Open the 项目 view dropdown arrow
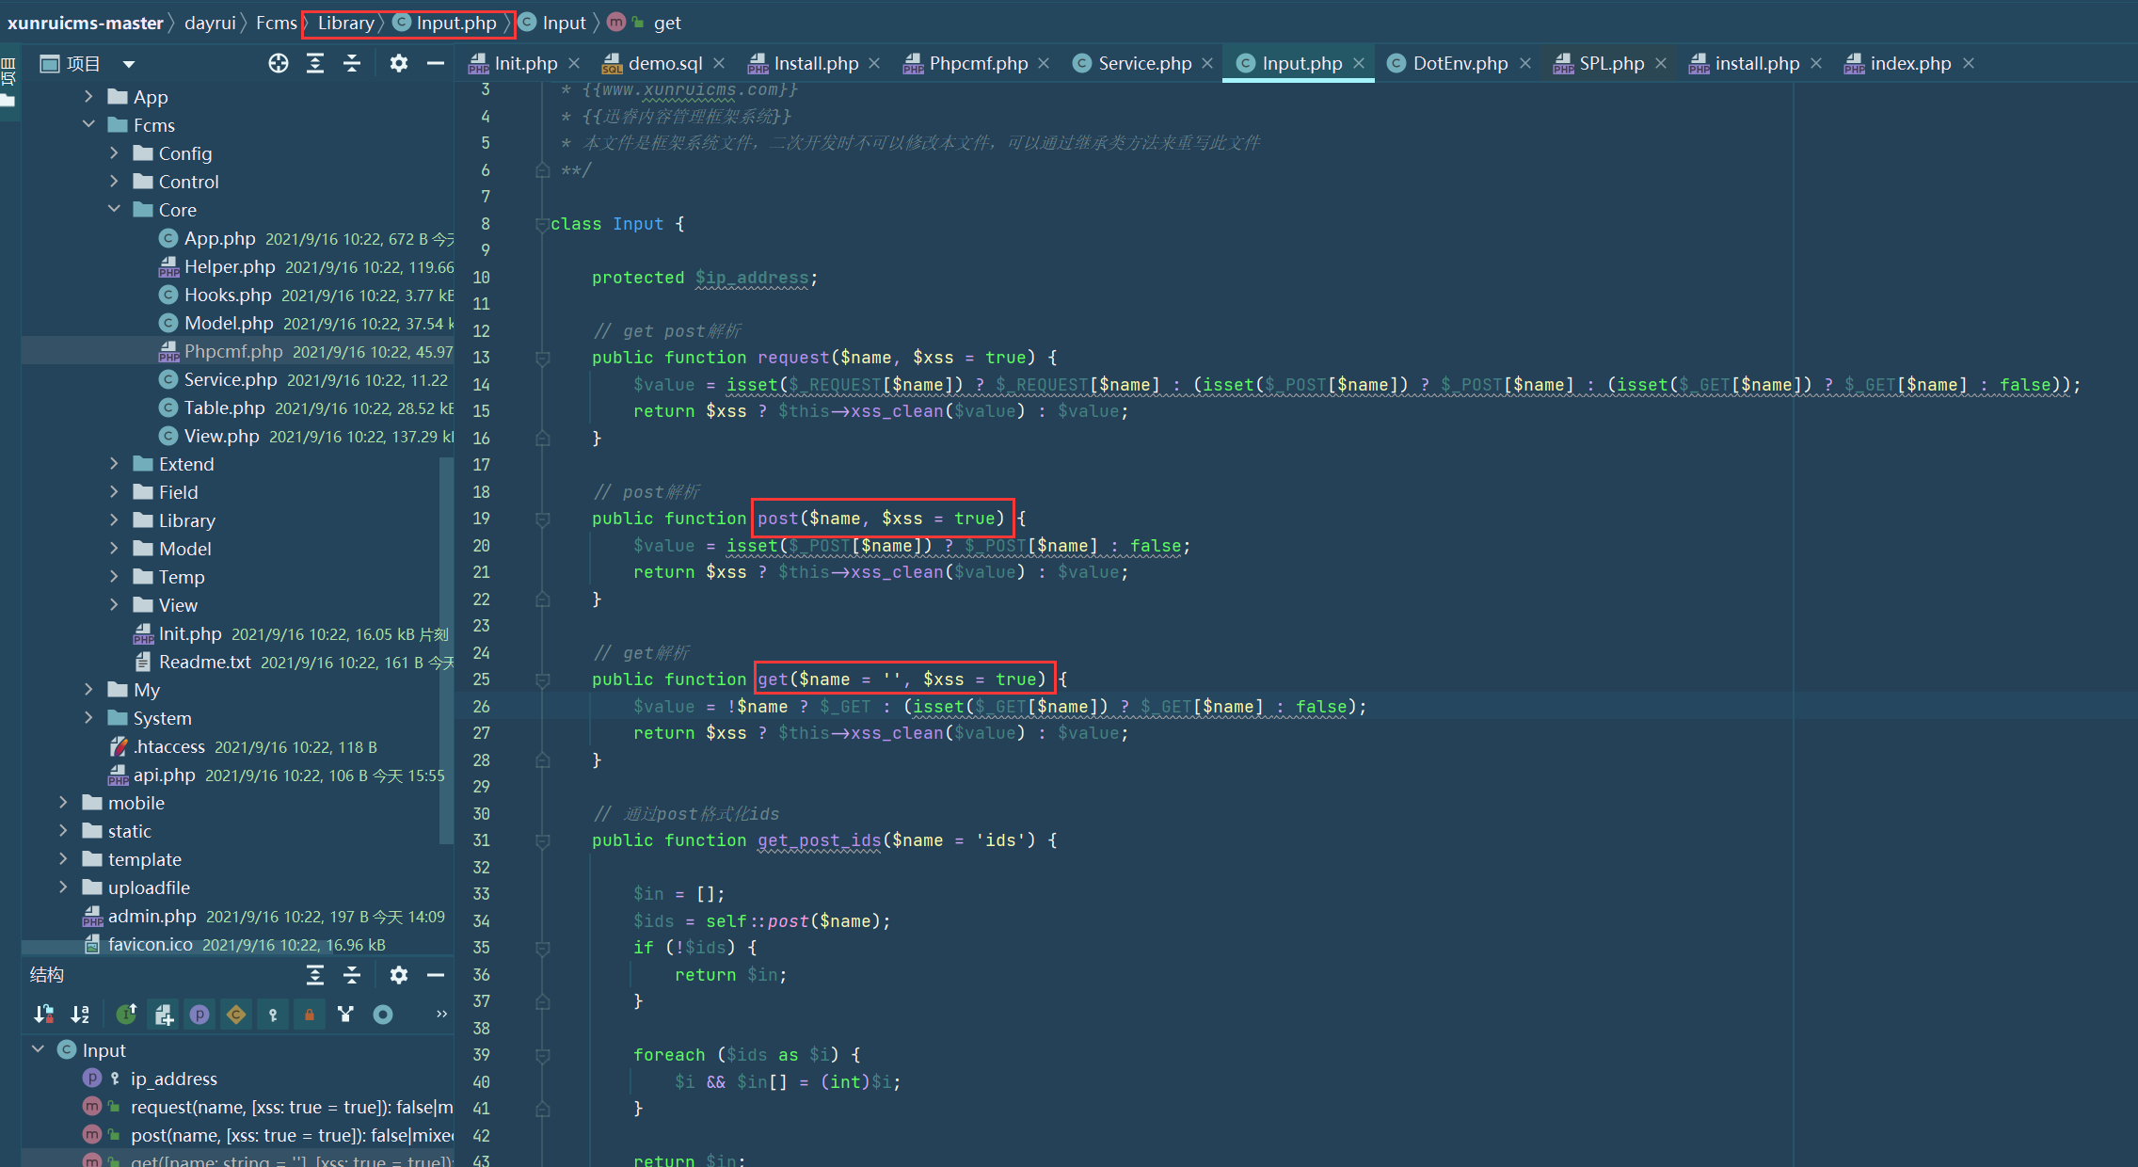The width and height of the screenshot is (2138, 1167). coord(129,64)
